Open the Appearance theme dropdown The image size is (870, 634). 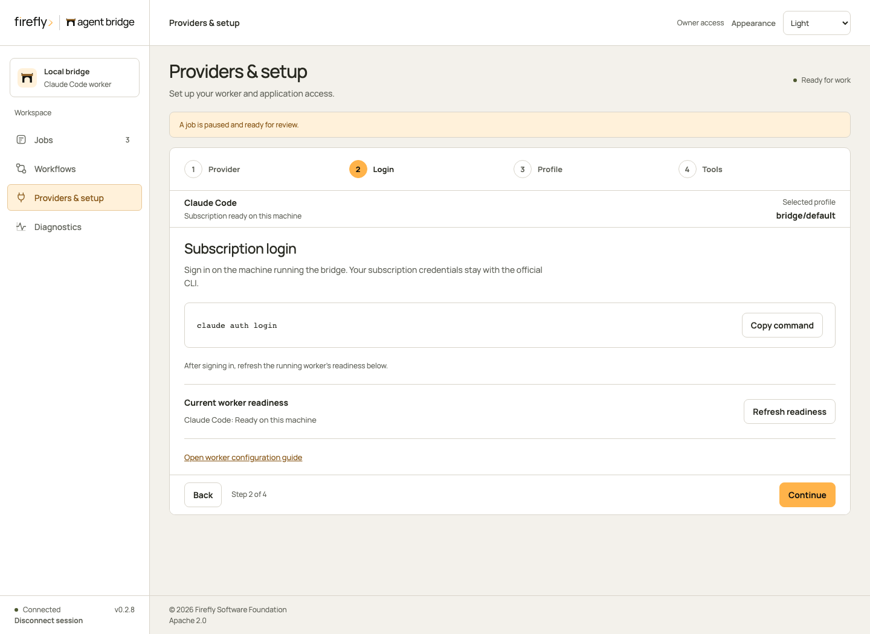click(816, 23)
